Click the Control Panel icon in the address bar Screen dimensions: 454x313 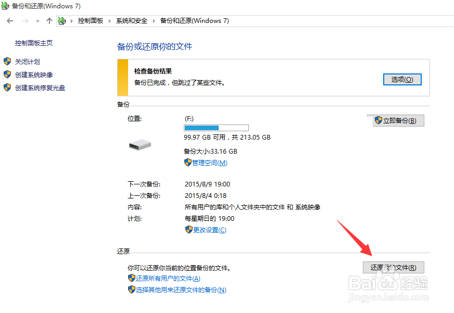click(61, 21)
